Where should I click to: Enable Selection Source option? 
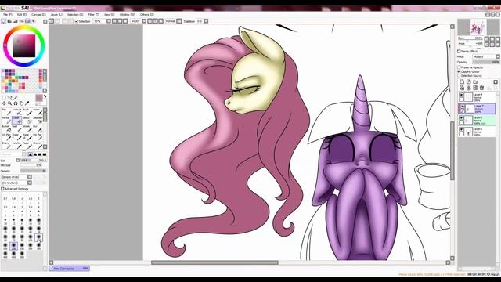point(460,76)
